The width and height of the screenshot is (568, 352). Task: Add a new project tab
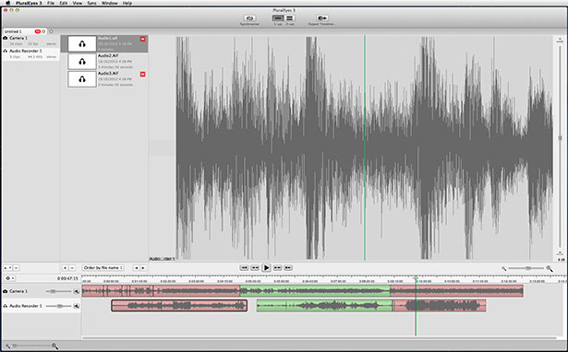51,31
